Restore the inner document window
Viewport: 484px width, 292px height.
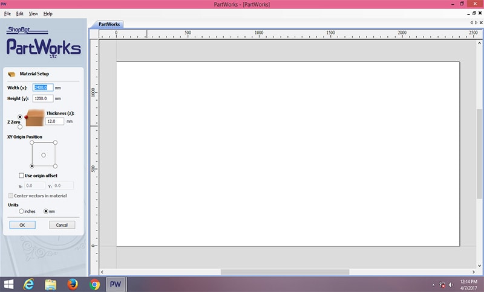[x=474, y=13]
